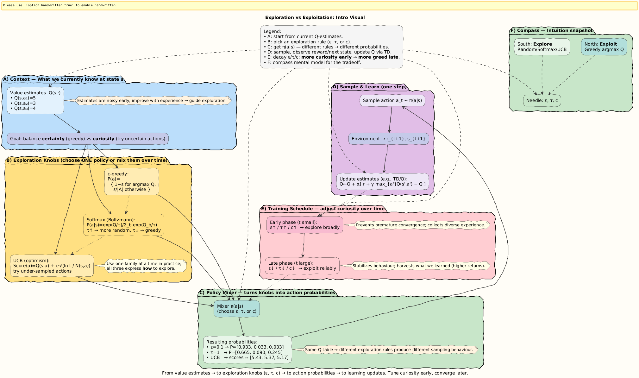Select the Update estimates TD/Q node
The width and height of the screenshot is (639, 378).
pos(382,181)
